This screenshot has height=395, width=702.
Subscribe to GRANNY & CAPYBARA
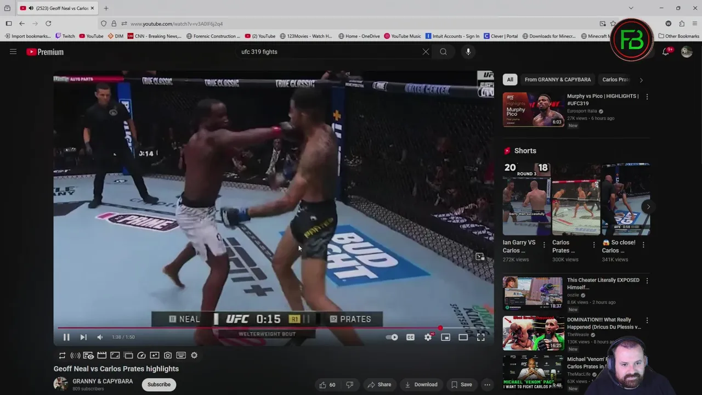coord(159,385)
